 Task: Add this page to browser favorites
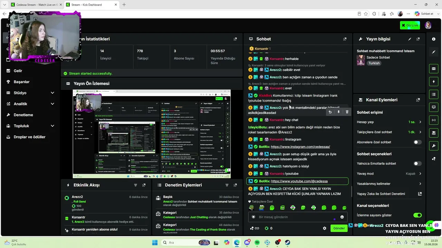(366, 14)
